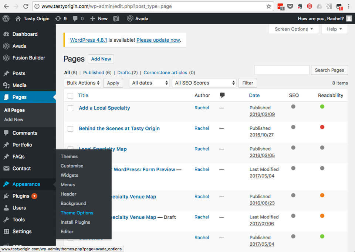Screen dimensions: 355x252
Task: Select Widgets in Appearance submenu
Action: (69, 175)
